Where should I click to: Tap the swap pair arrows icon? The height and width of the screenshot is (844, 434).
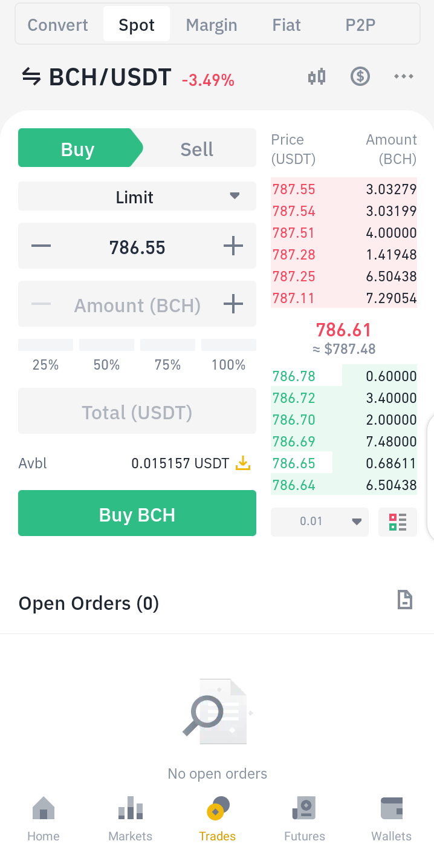[31, 77]
